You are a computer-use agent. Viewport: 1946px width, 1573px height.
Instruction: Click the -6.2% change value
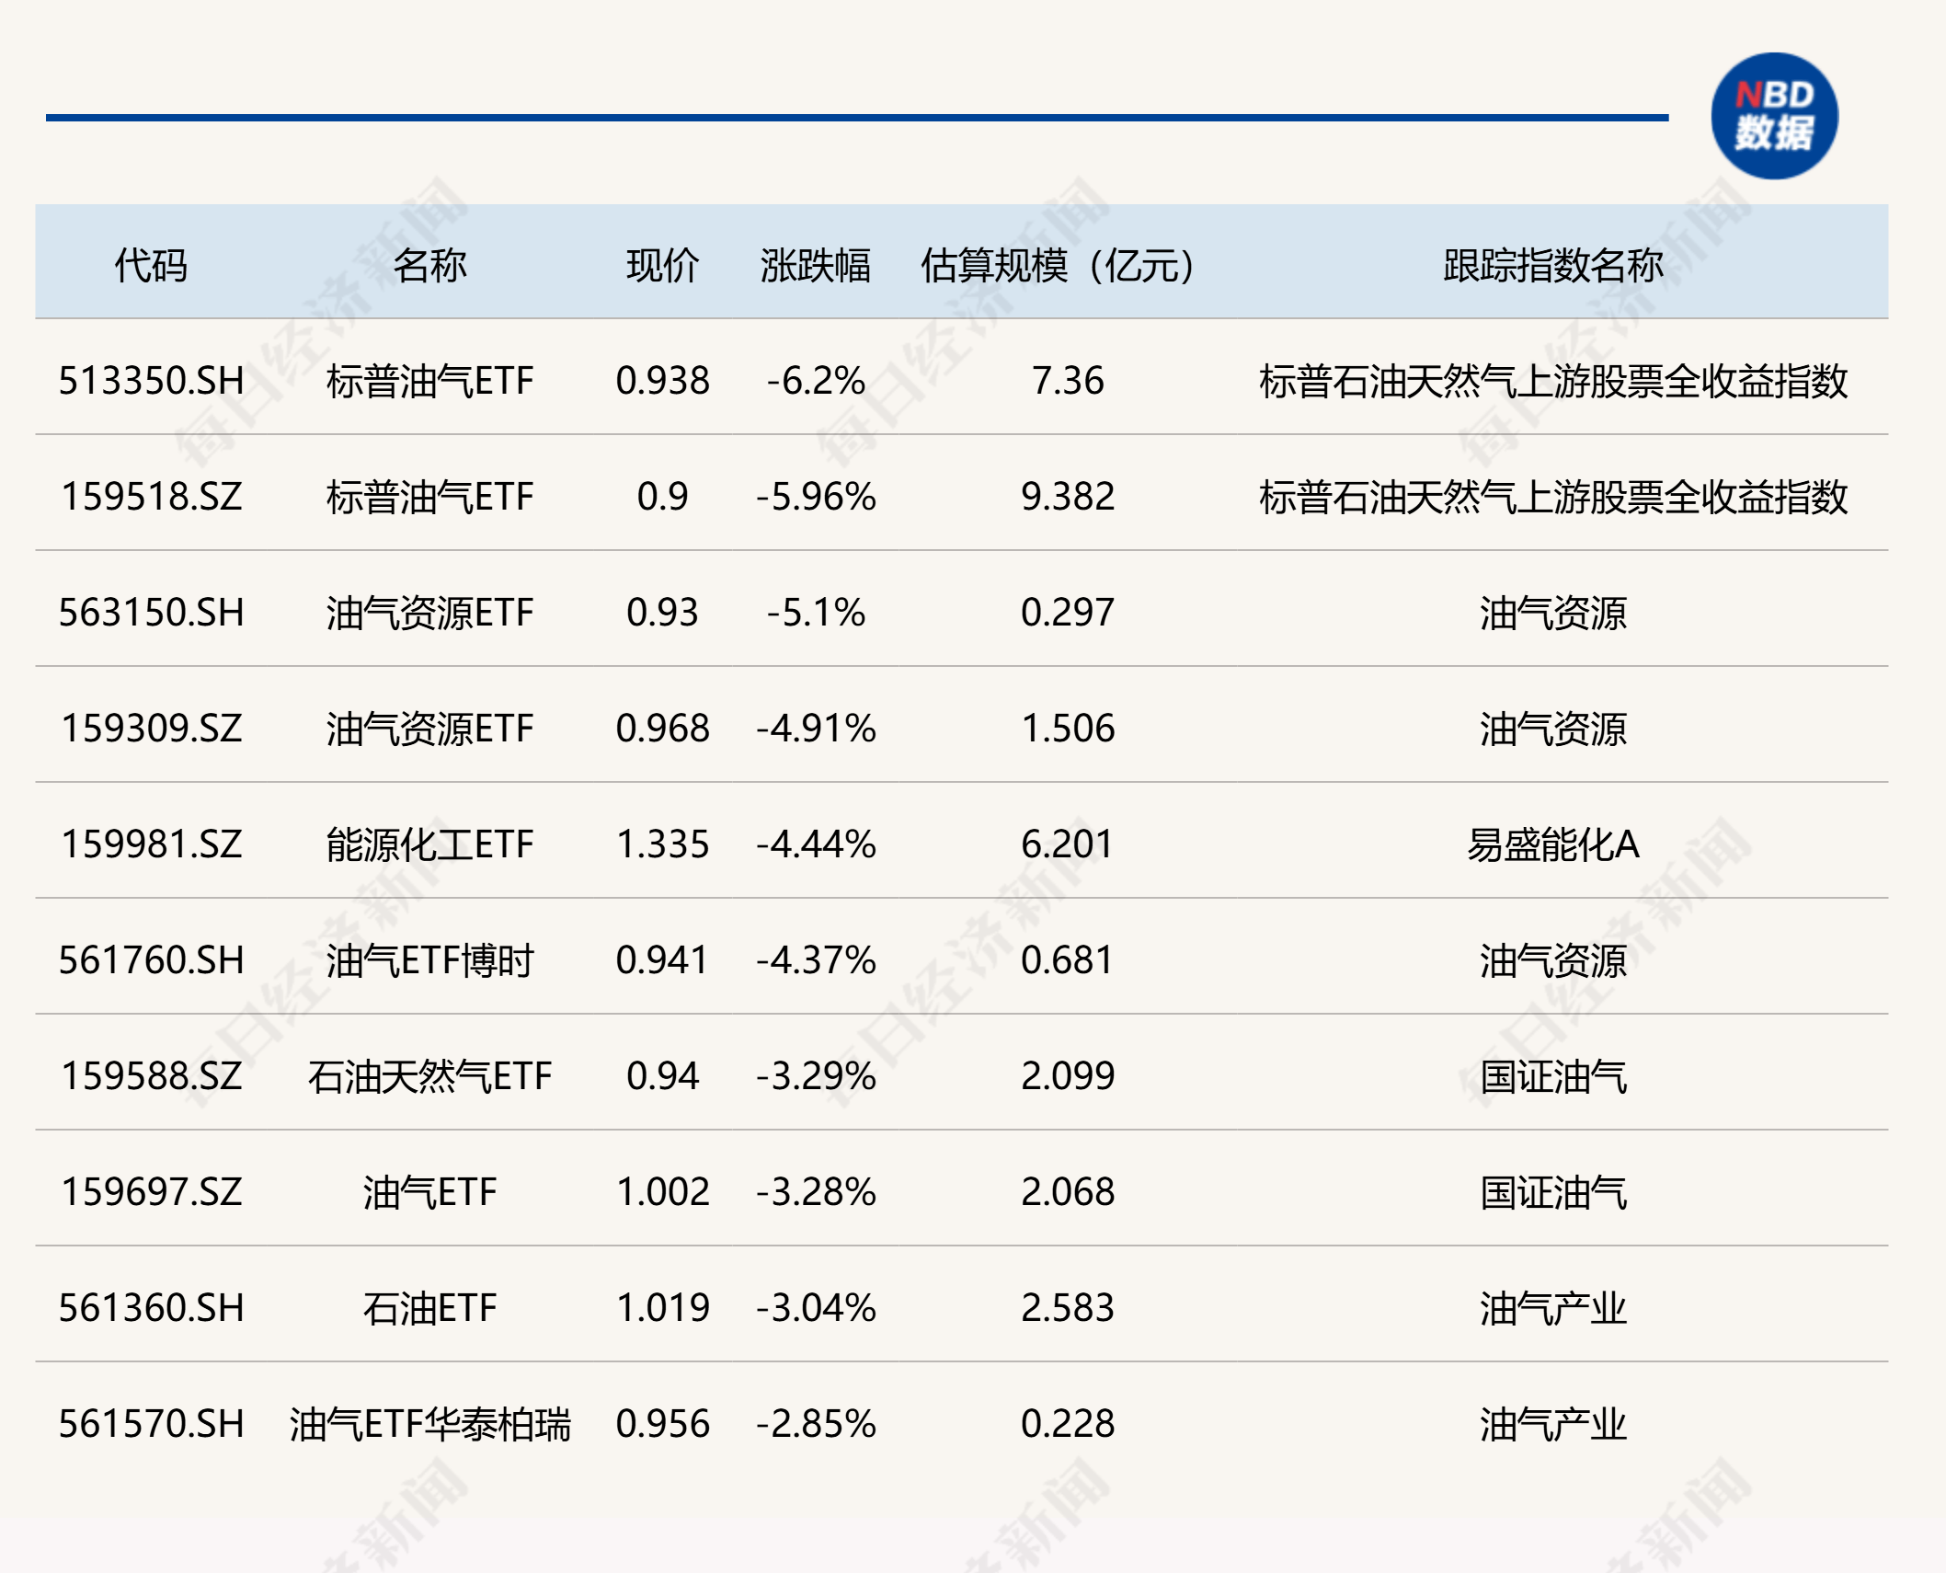point(815,381)
